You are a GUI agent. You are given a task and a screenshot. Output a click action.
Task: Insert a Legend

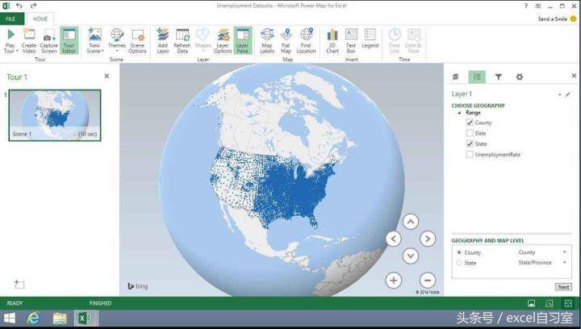[370, 39]
